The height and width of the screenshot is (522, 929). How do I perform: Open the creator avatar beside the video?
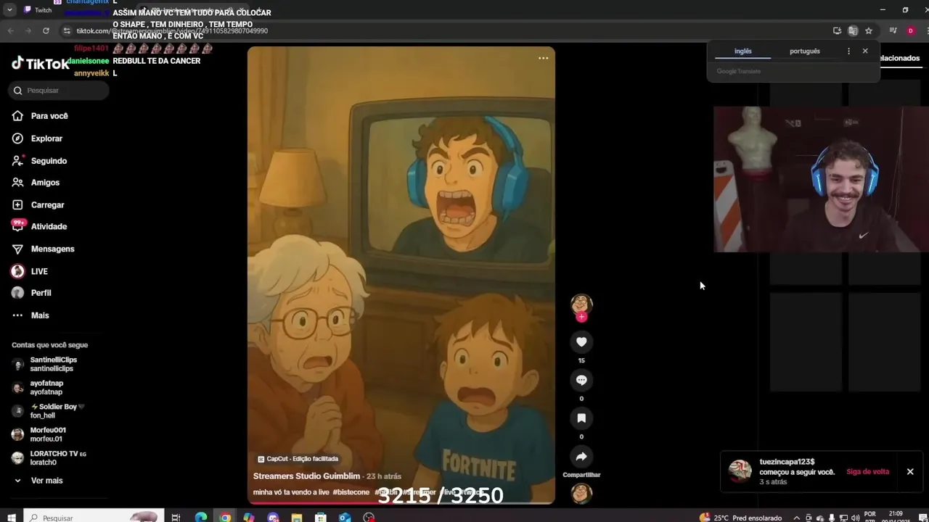click(x=581, y=304)
